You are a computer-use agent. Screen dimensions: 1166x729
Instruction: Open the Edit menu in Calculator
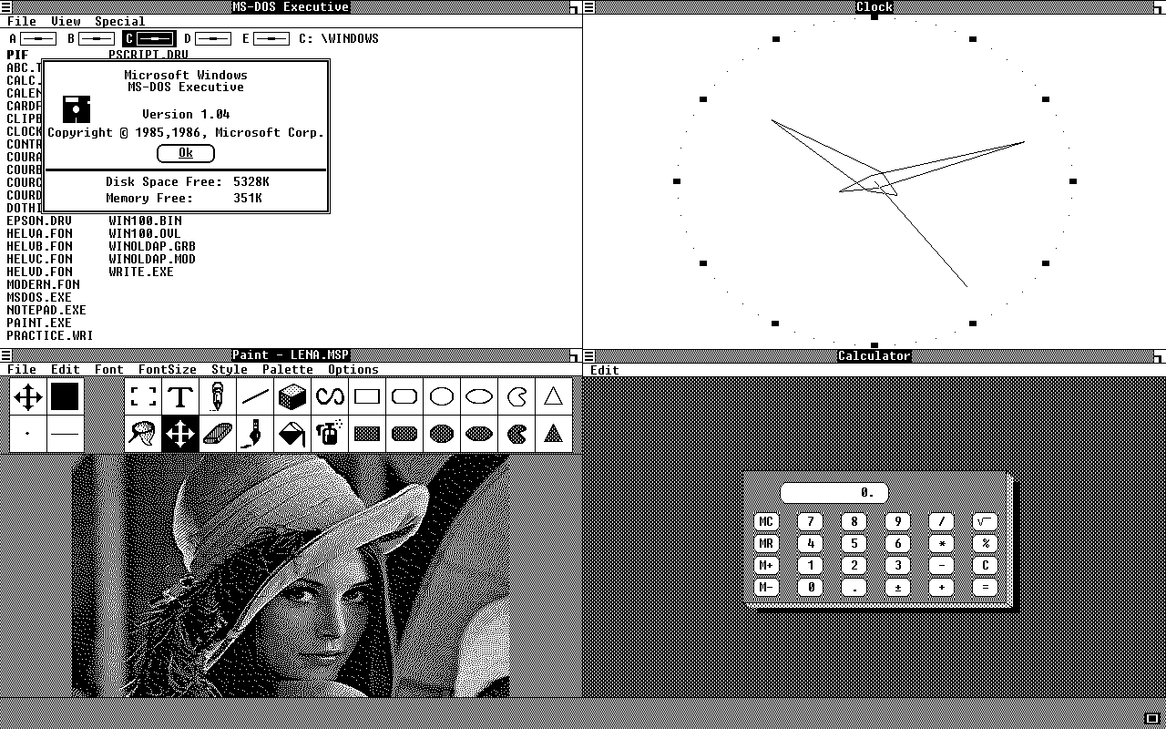click(x=605, y=370)
